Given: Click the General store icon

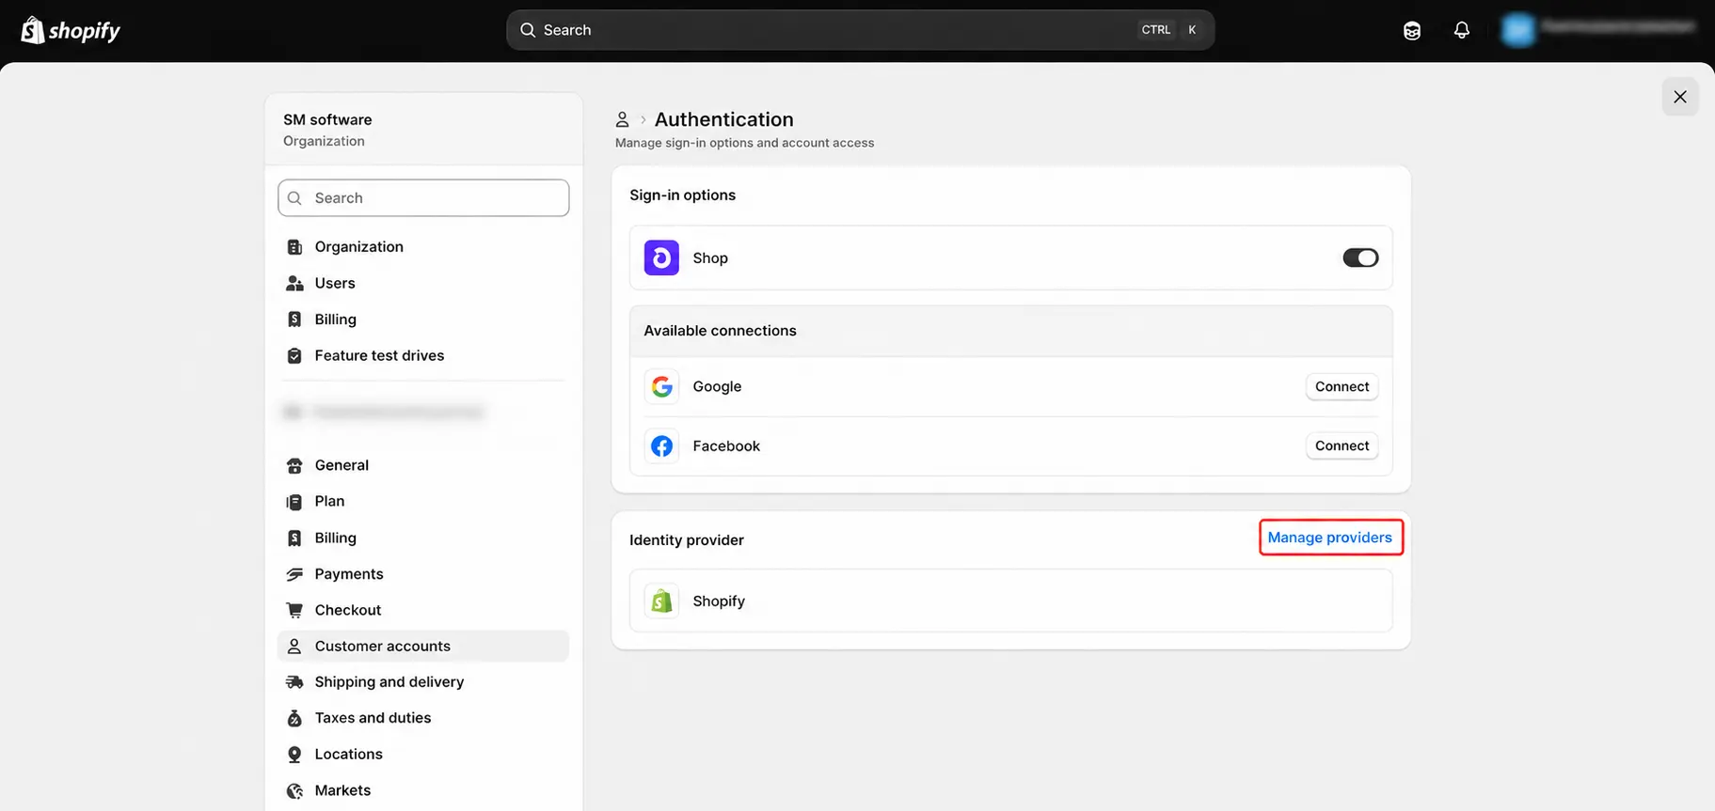Looking at the screenshot, I should (x=294, y=465).
